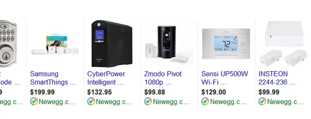Visit Newegg seller link under the $199.99 price
This screenshot has width=311, height=119.
pyautogui.click(x=57, y=102)
